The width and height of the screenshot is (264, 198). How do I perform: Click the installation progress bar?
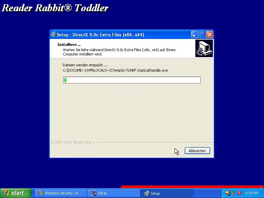(132, 80)
